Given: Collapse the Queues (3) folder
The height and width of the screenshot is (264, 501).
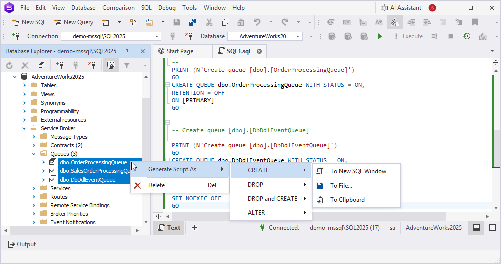Looking at the screenshot, I should pyautogui.click(x=34, y=154).
